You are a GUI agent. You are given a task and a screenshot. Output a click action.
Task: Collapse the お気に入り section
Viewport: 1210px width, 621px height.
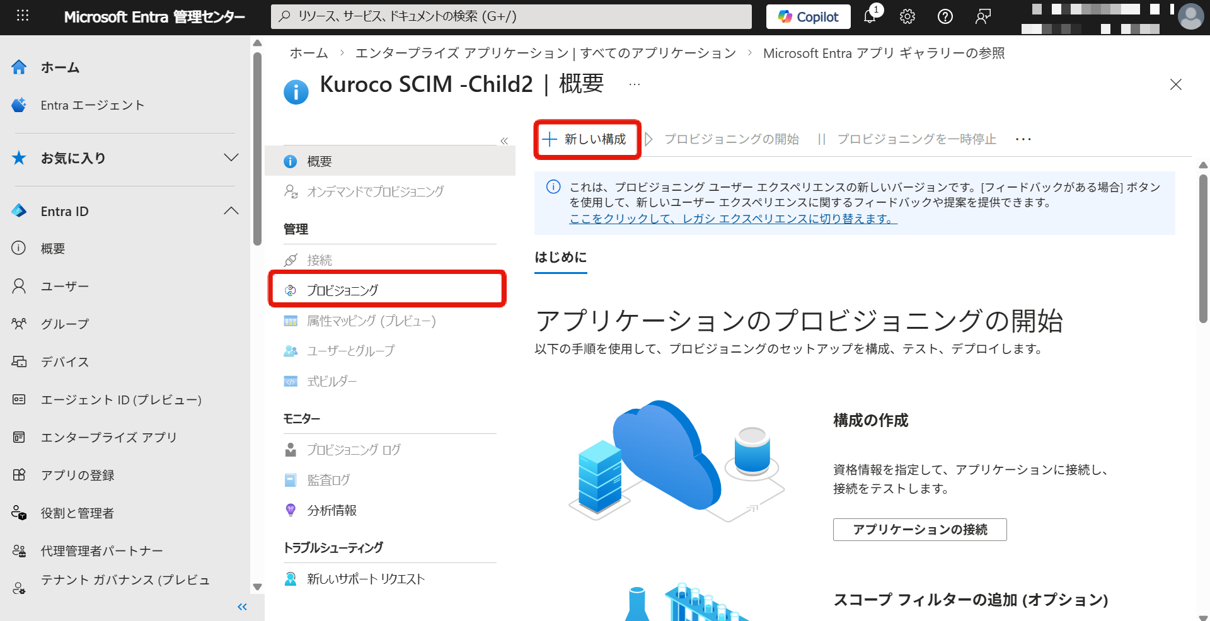tap(231, 158)
